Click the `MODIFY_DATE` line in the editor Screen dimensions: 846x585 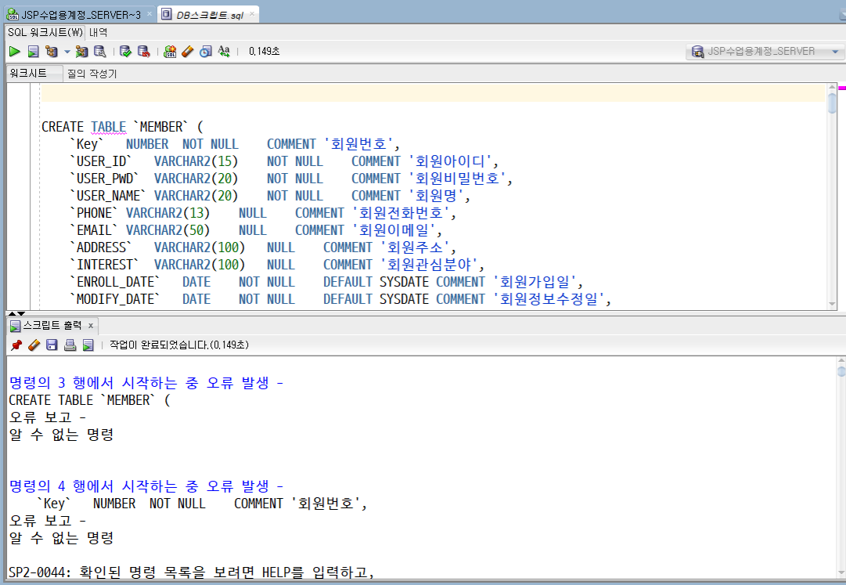(x=340, y=299)
